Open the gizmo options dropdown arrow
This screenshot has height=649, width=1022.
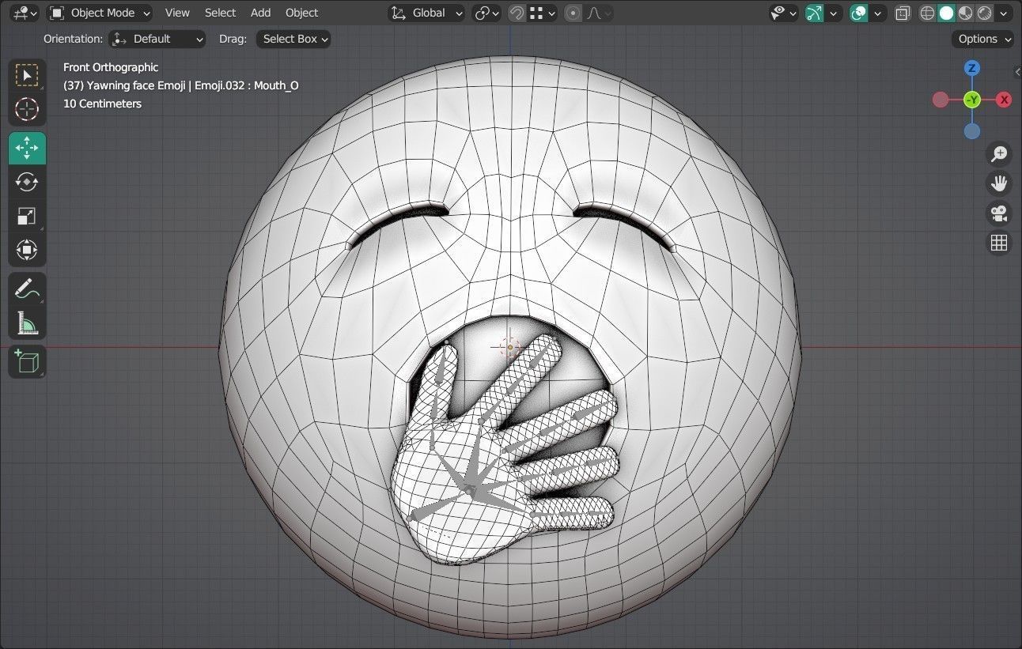point(833,13)
